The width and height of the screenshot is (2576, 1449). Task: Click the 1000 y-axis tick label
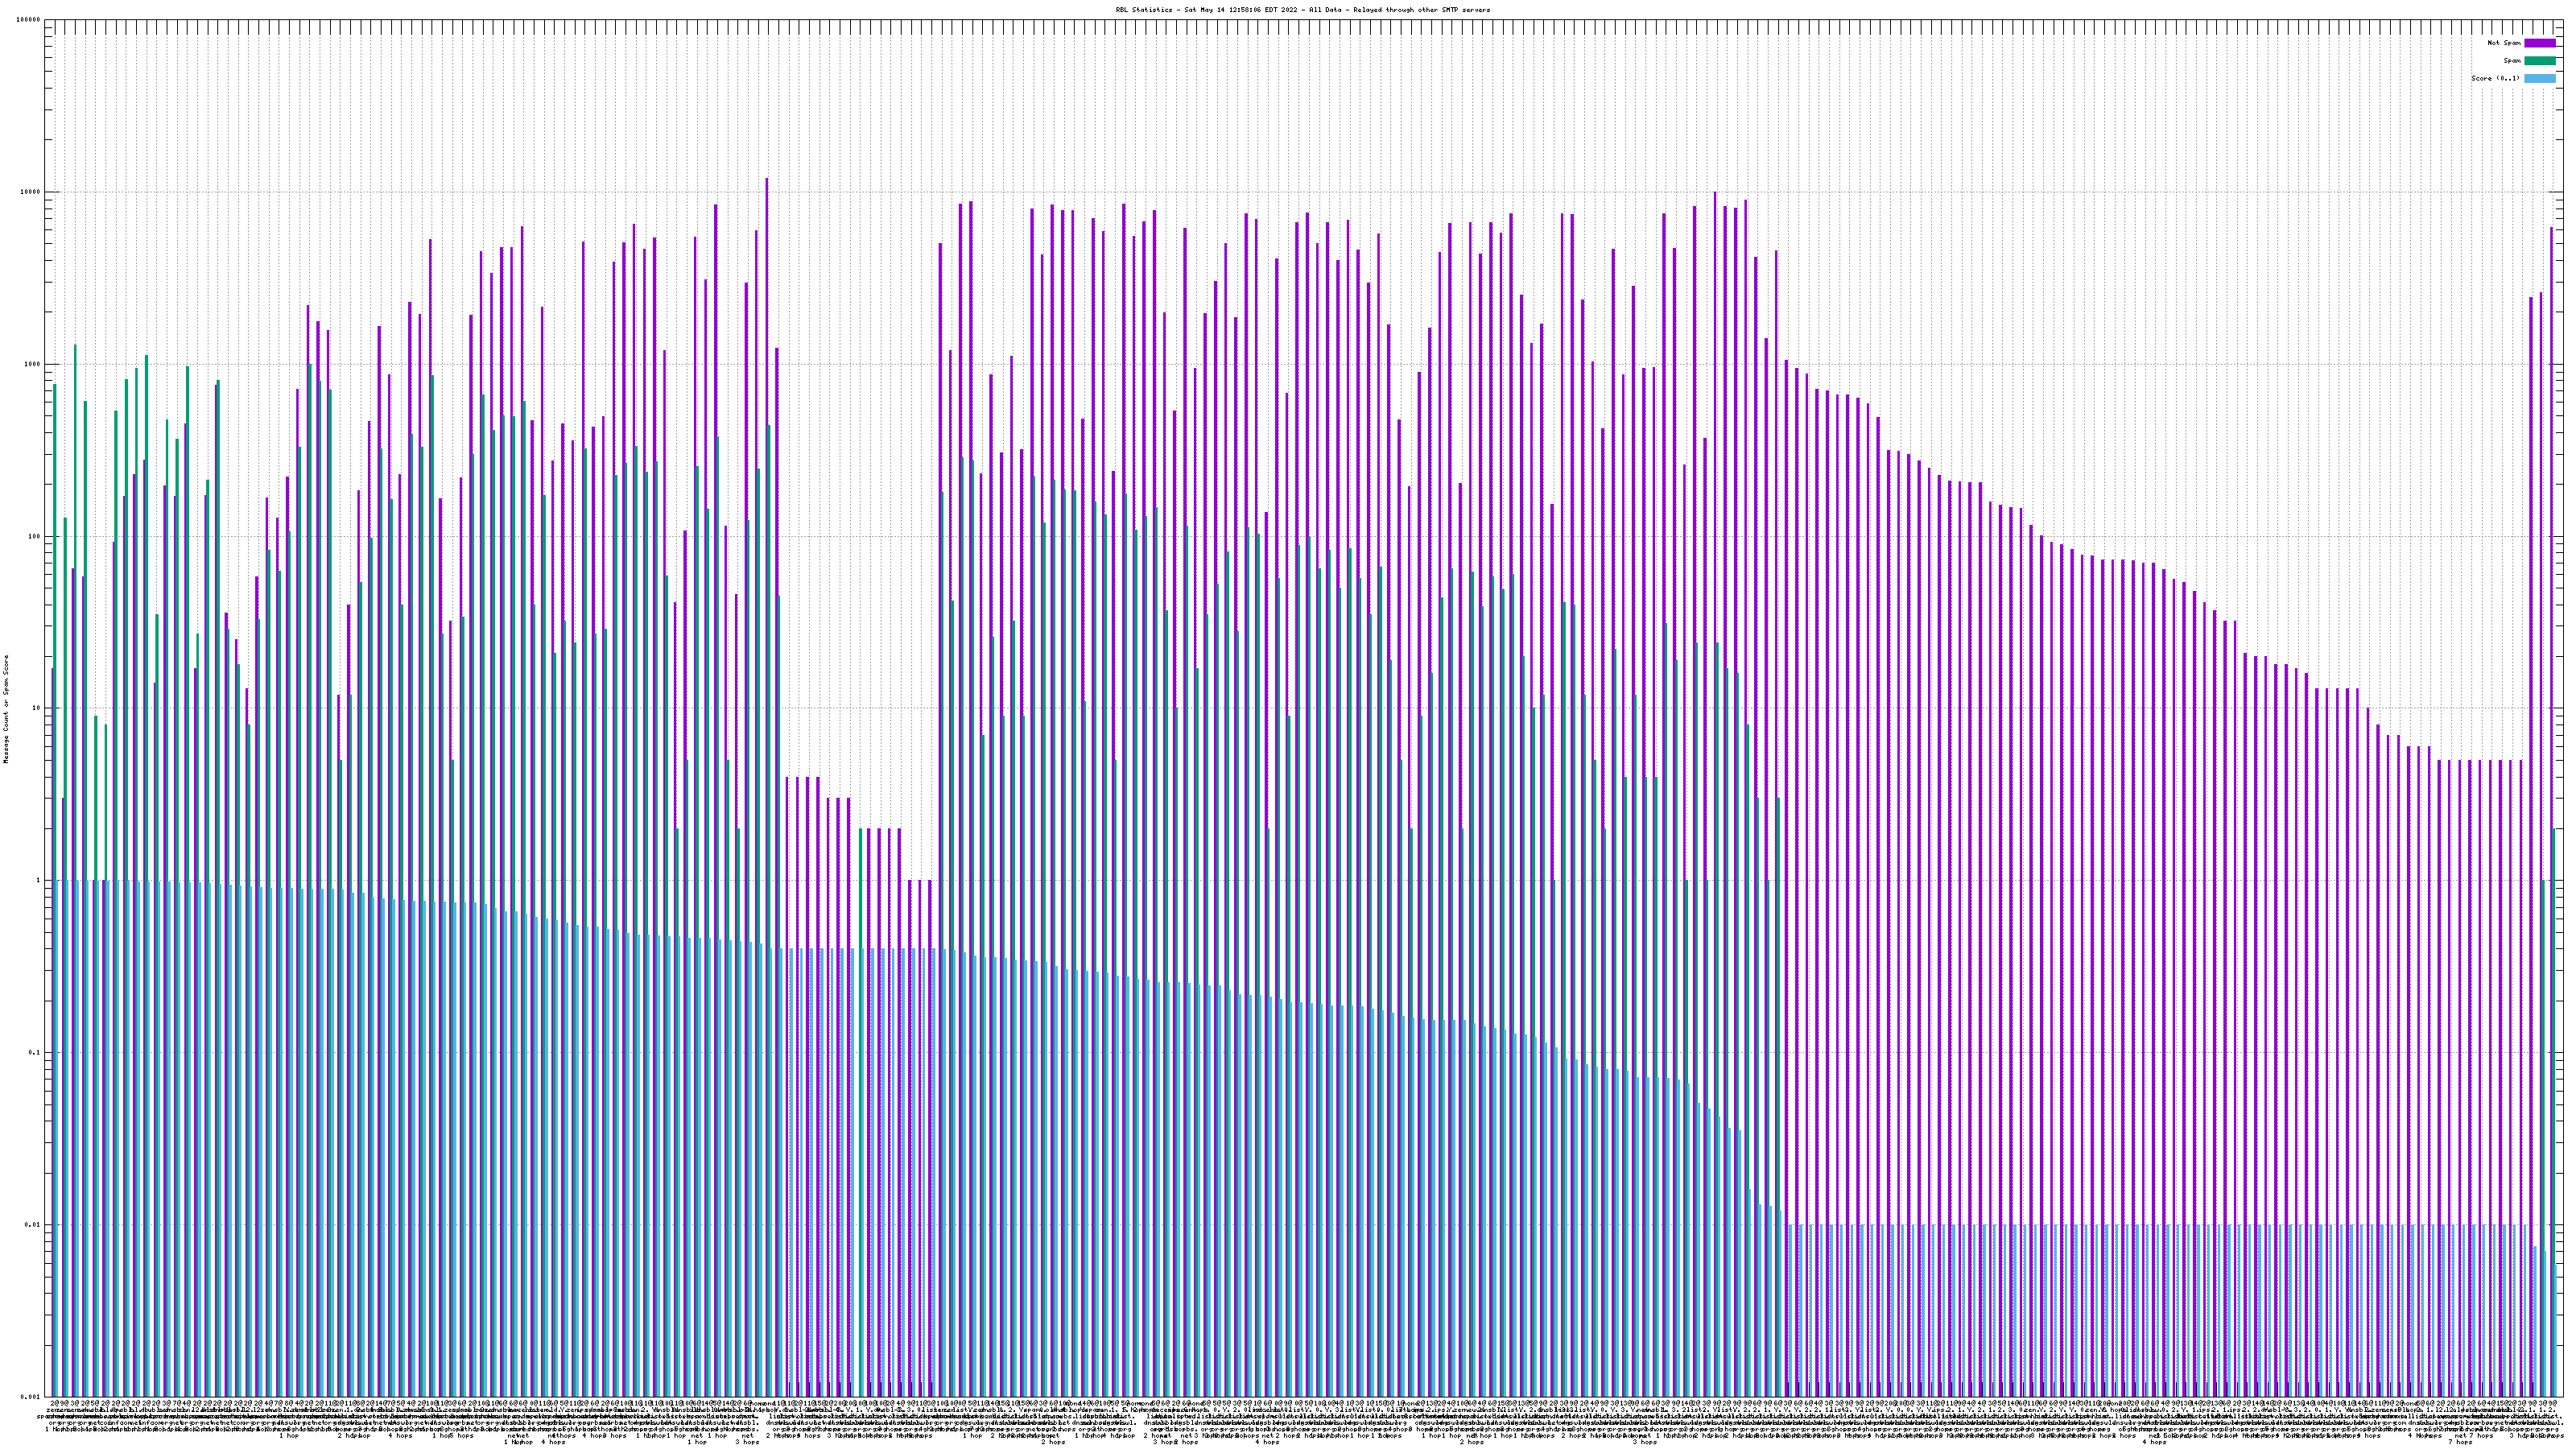tap(33, 364)
